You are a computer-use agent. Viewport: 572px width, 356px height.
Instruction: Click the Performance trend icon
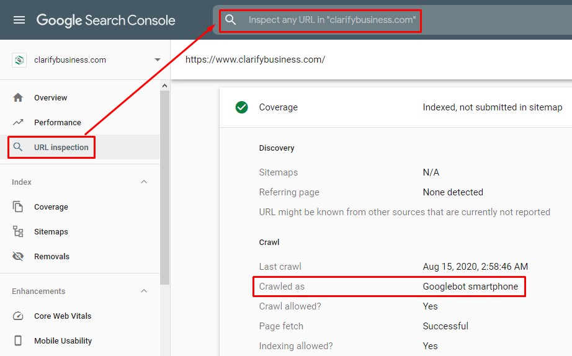click(18, 122)
